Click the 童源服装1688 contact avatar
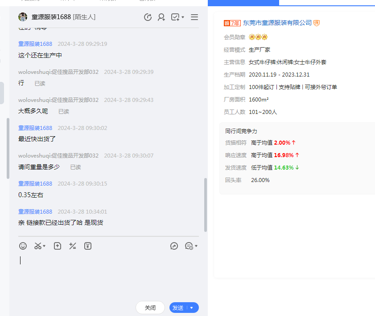Screen dimensions: 375x316 [x=23, y=17]
